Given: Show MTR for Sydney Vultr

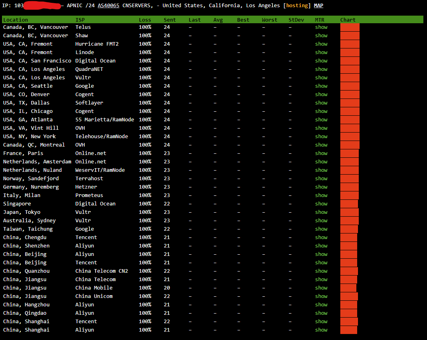Looking at the screenshot, I should (x=321, y=221).
